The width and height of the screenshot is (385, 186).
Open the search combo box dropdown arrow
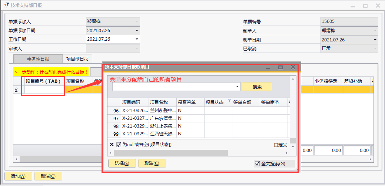[x=237, y=87]
